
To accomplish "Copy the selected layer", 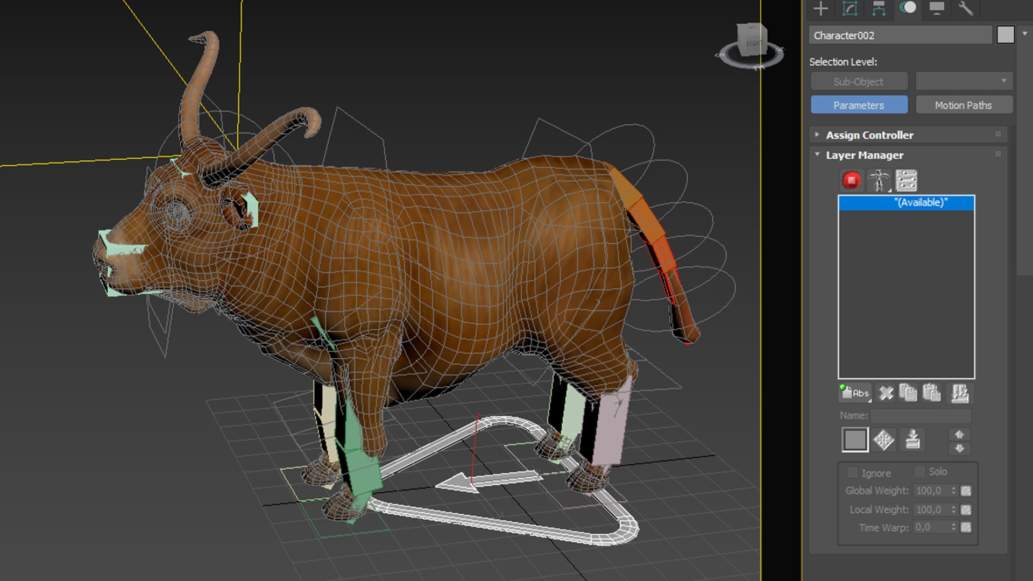I will (908, 393).
